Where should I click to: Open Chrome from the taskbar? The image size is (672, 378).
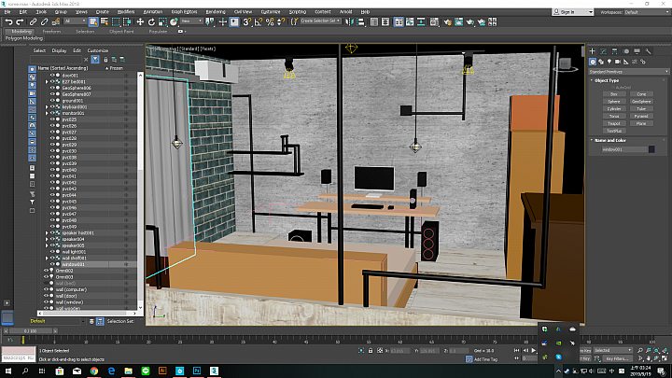click(x=94, y=371)
